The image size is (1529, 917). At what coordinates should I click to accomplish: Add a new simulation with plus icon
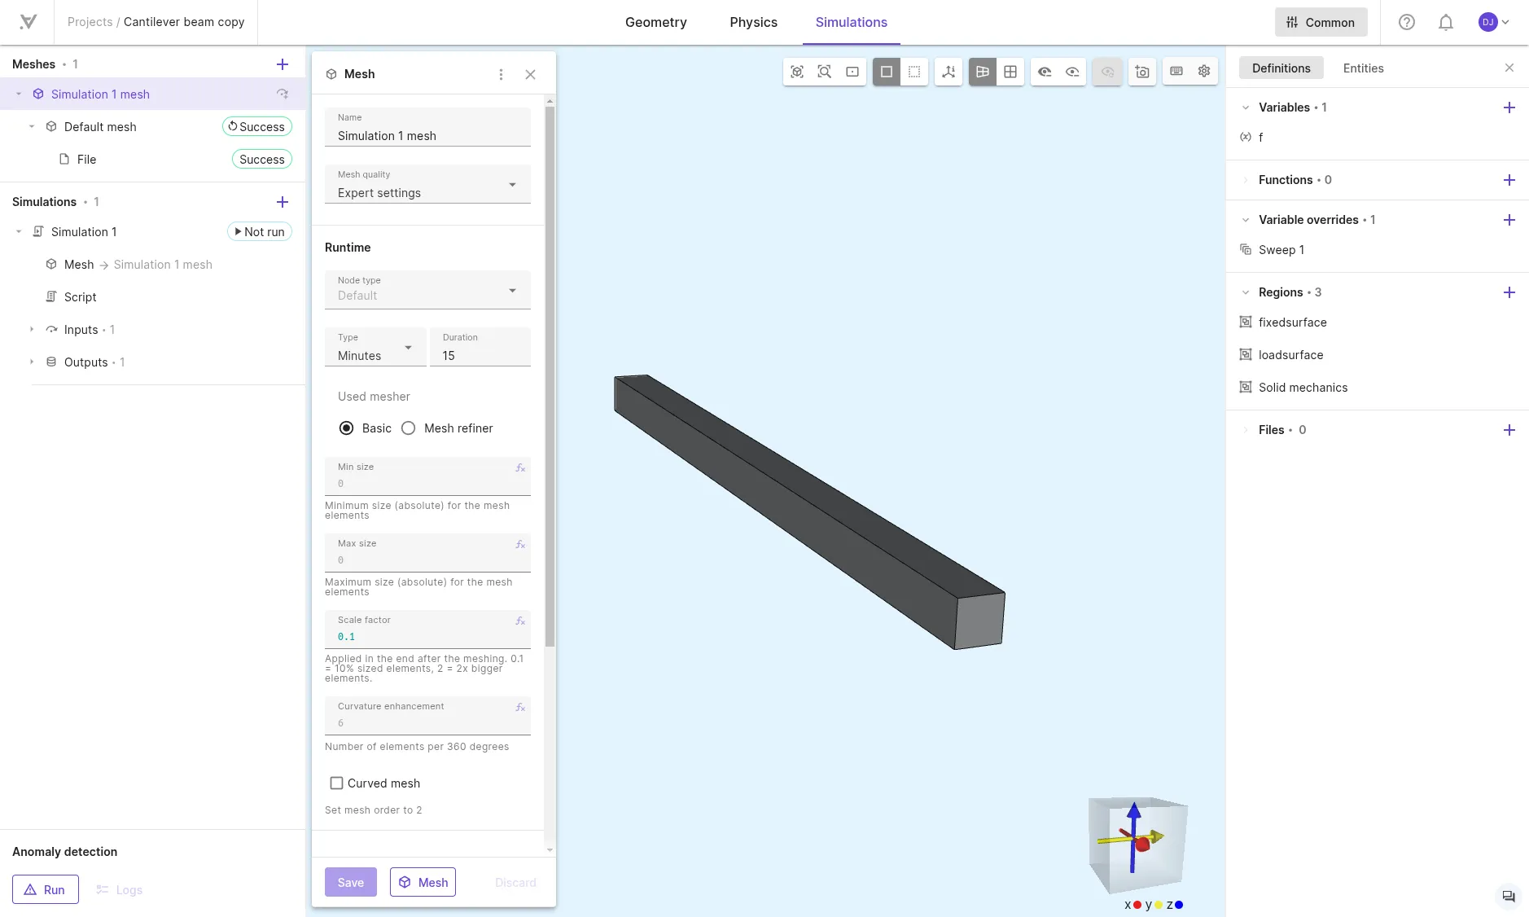tap(283, 202)
